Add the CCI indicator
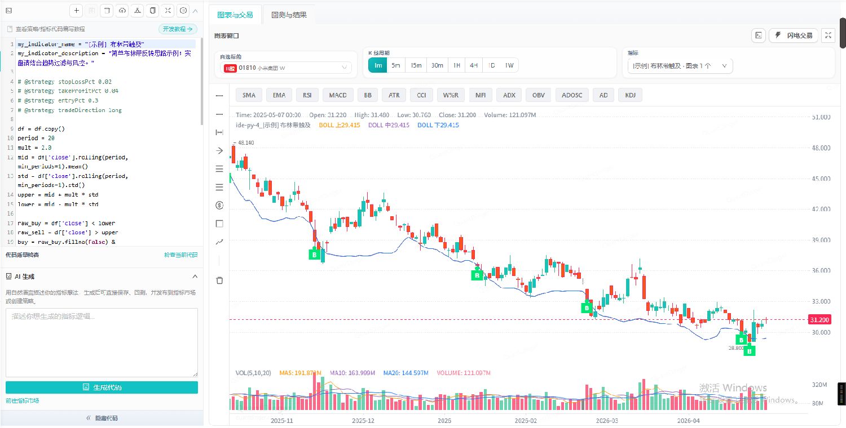 [422, 95]
